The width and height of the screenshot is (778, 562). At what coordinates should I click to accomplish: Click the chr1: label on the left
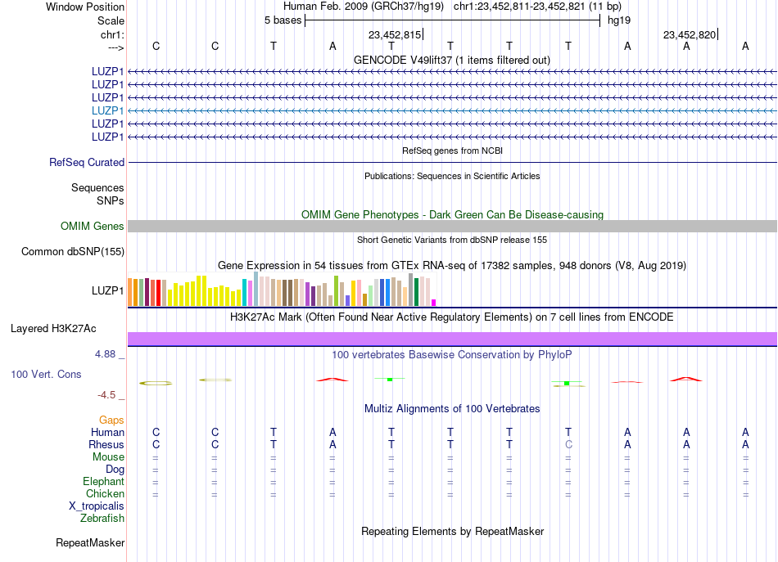click(x=112, y=34)
